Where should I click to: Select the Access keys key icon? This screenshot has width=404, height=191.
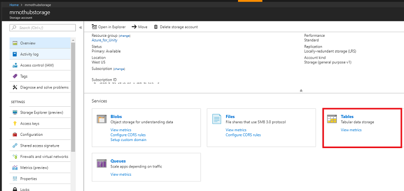pos(15,124)
